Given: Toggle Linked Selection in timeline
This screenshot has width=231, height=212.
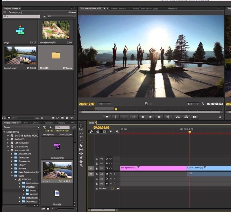Looking at the screenshot, I should (104, 132).
